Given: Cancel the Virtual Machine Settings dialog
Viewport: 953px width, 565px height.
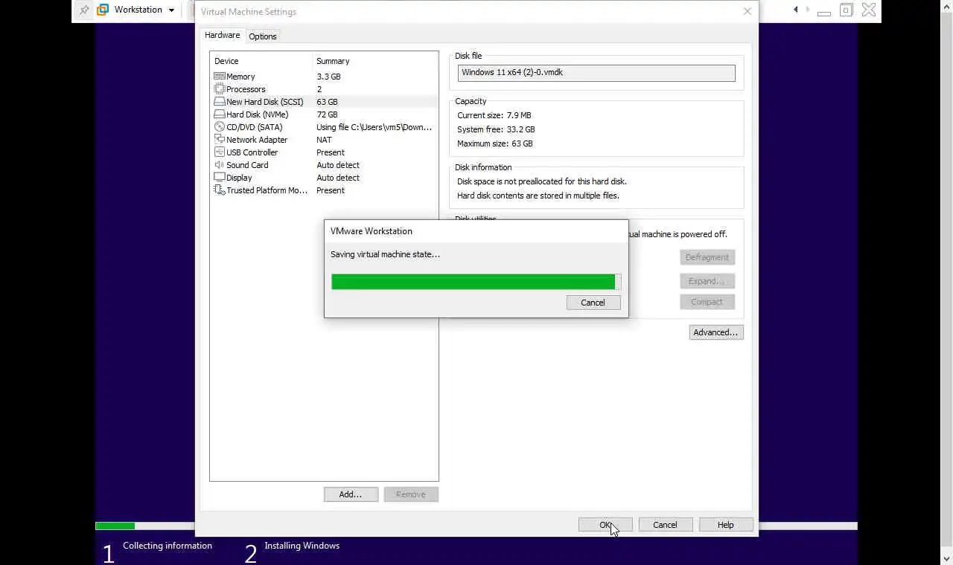Looking at the screenshot, I should tap(666, 525).
